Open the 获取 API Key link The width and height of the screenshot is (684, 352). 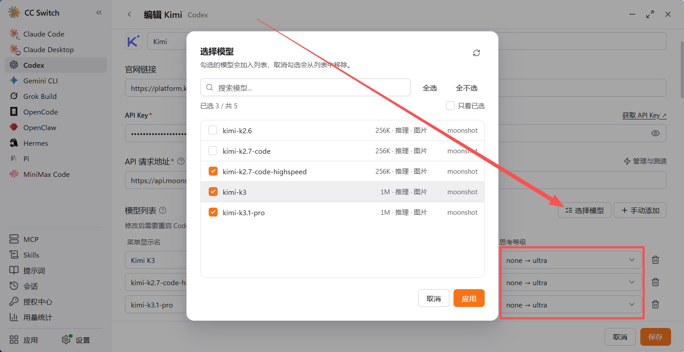644,115
